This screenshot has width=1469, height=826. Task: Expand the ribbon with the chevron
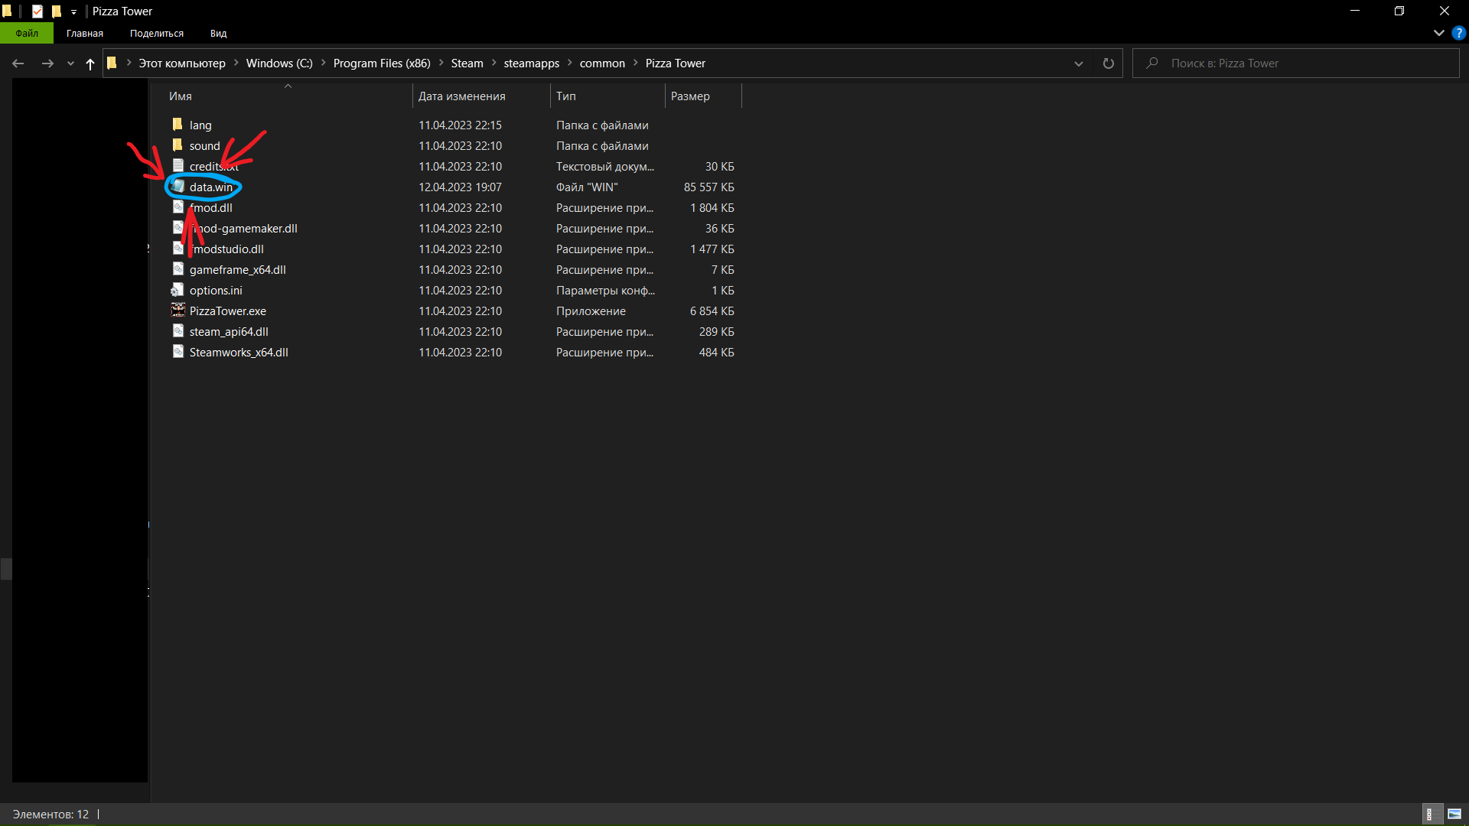coord(1438,33)
